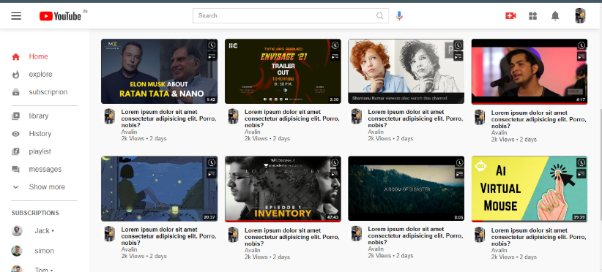Open the notifications bell
Screen dimensions: 602x272
tap(555, 15)
